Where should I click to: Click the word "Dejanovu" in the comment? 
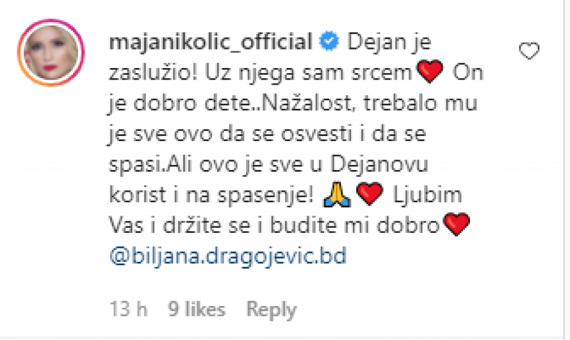coord(379,166)
